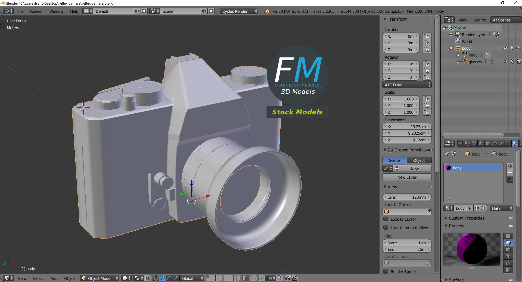The image size is (522, 282).
Task: Lock the X Location axis
Action: click(427, 36)
